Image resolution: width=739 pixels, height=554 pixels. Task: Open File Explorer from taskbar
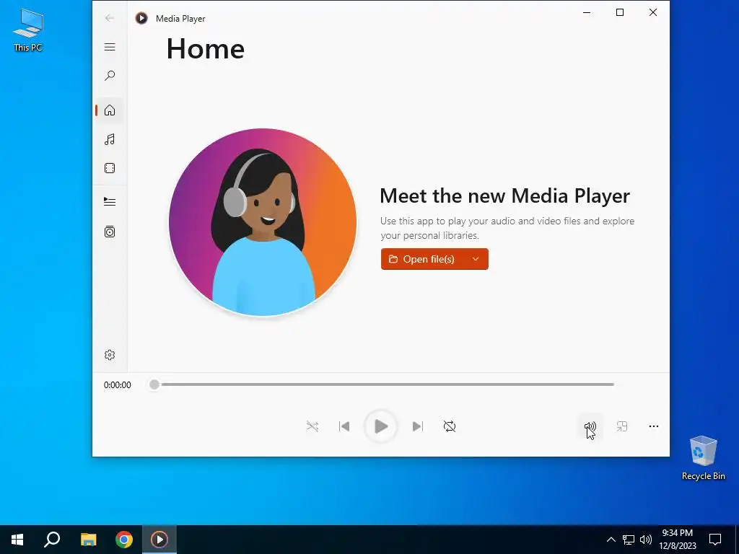[88, 540]
